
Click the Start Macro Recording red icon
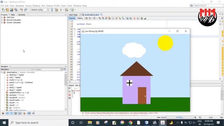134,18
